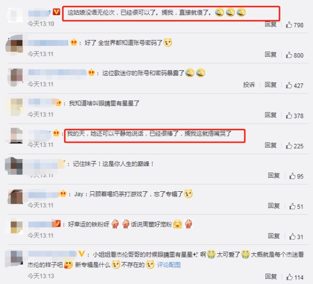Like the comment showing 427 likes
Screen dimensions: 313x284
pyautogui.click(x=289, y=85)
